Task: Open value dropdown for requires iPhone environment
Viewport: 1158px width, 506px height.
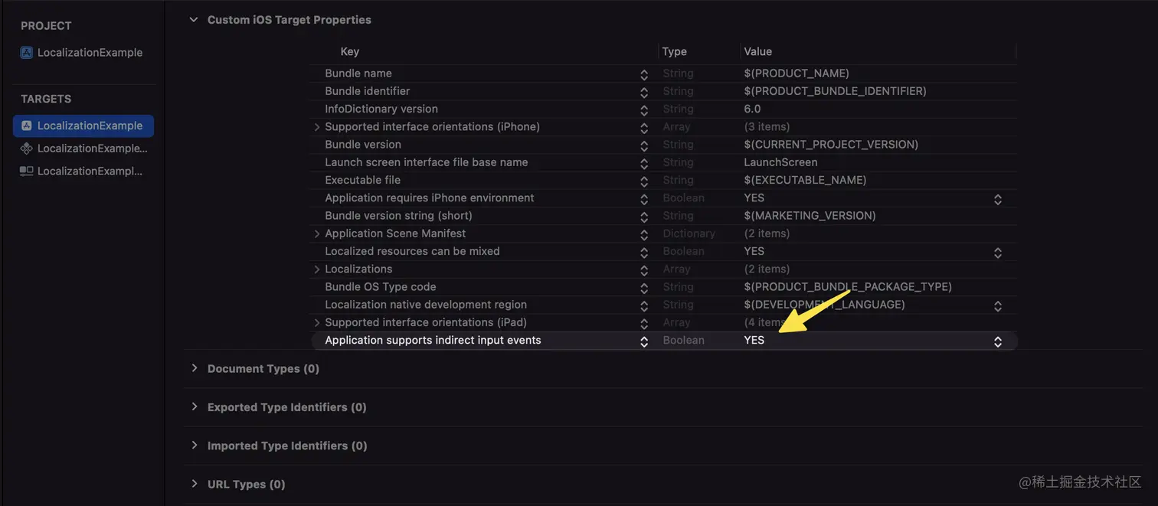Action: pos(998,199)
